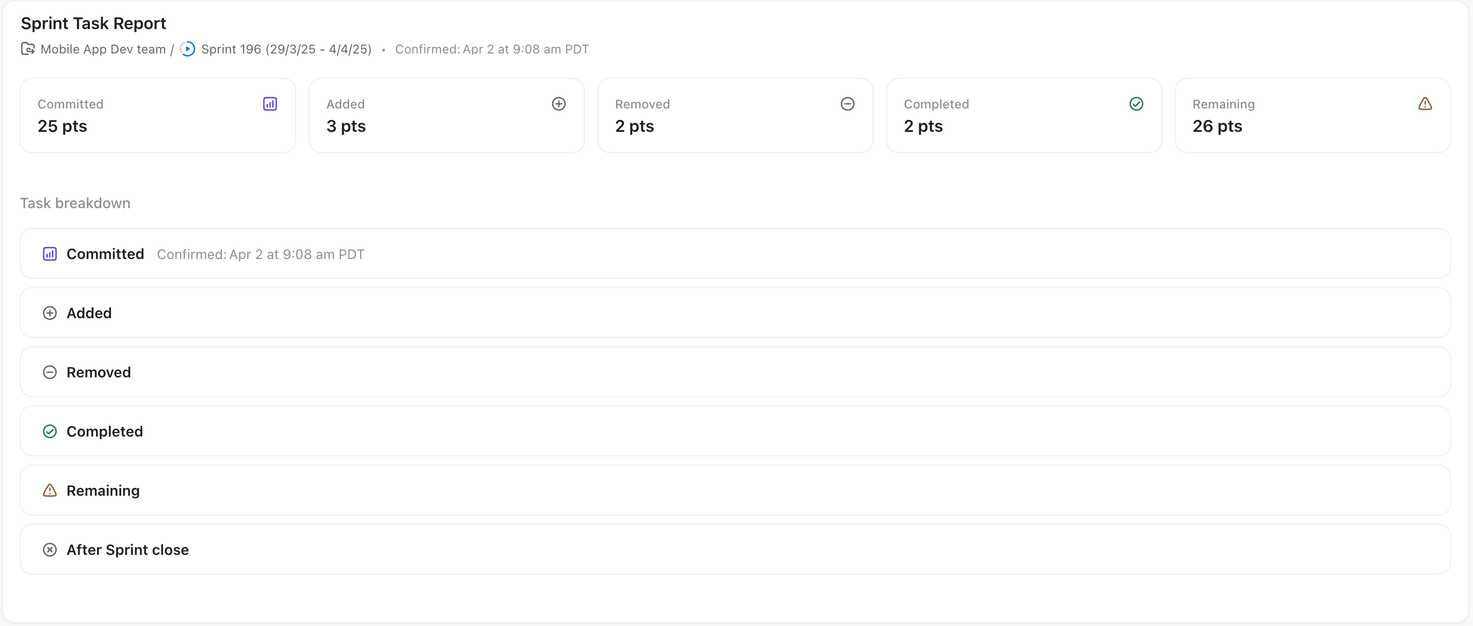This screenshot has width=1473, height=626.
Task: Select the Remaining 26 pts summary card
Action: (x=1313, y=115)
